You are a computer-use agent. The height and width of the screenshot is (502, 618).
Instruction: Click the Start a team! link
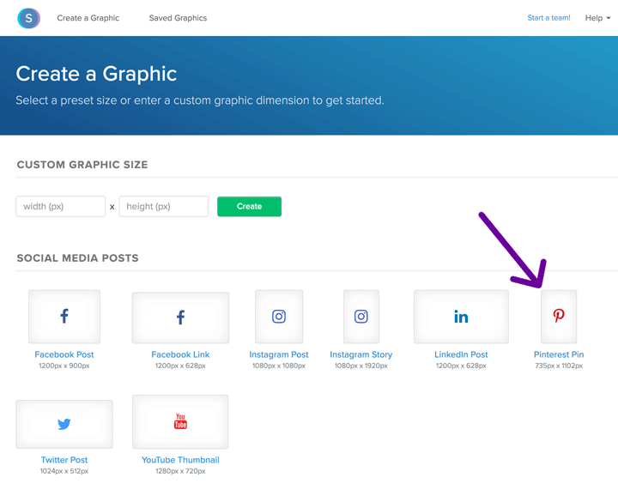tap(548, 18)
